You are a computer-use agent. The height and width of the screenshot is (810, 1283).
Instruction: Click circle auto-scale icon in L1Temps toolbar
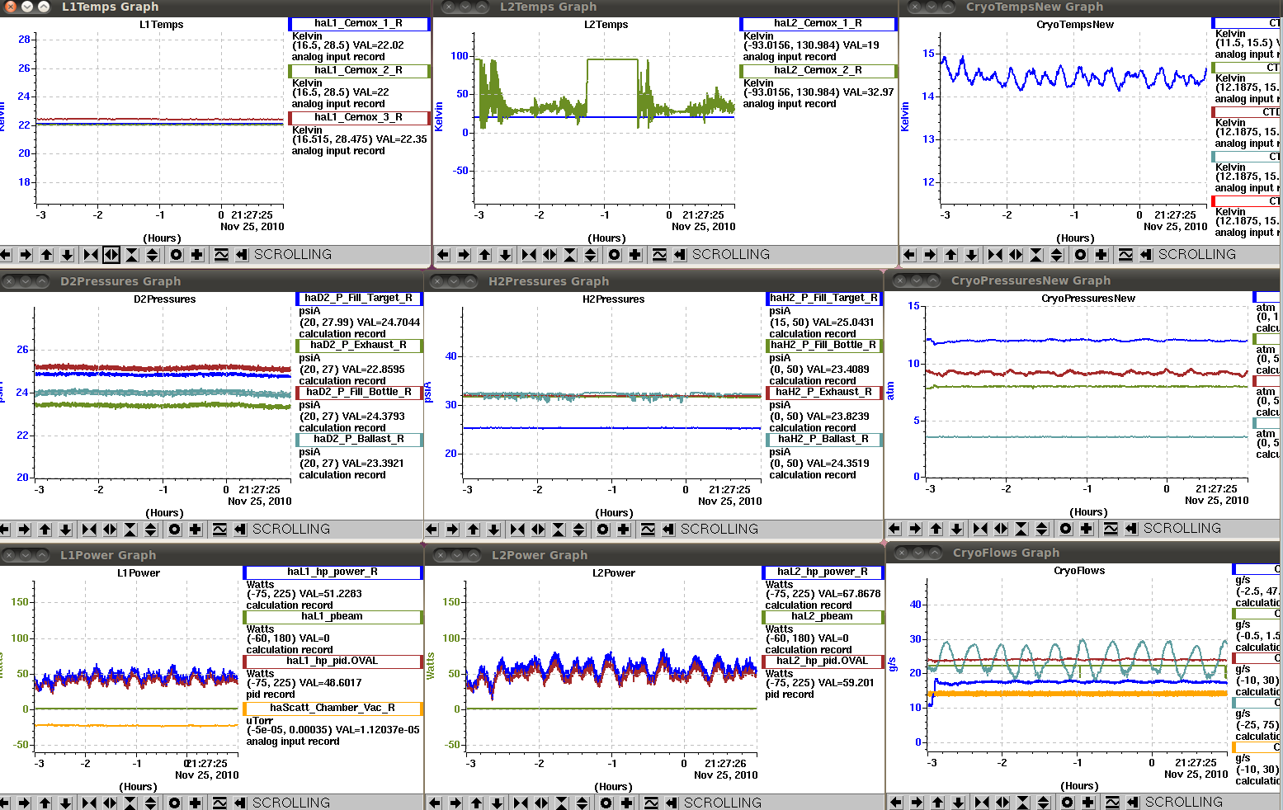pyautogui.click(x=176, y=255)
